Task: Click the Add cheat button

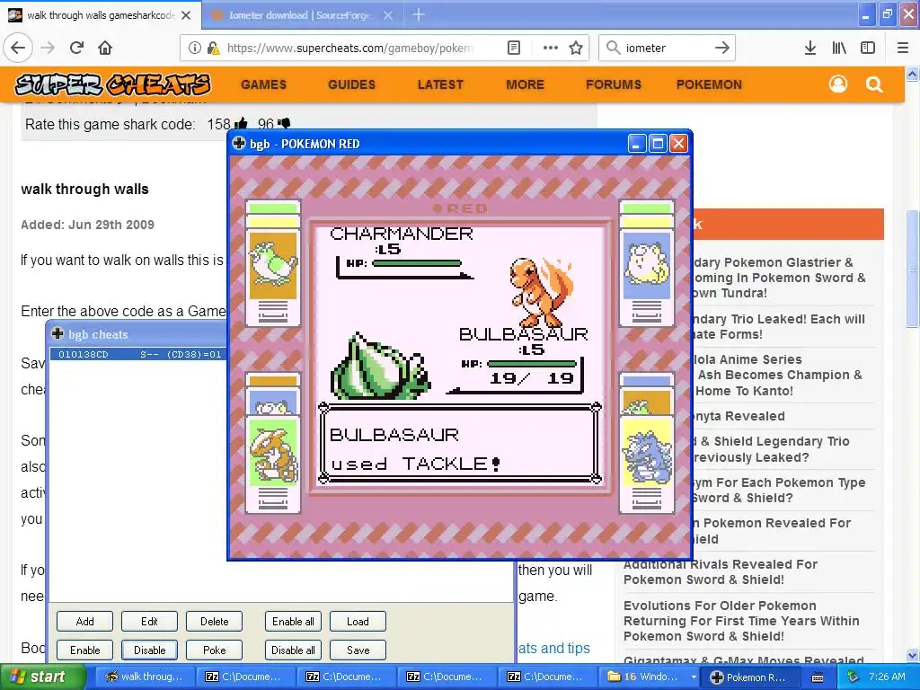Action: (84, 622)
